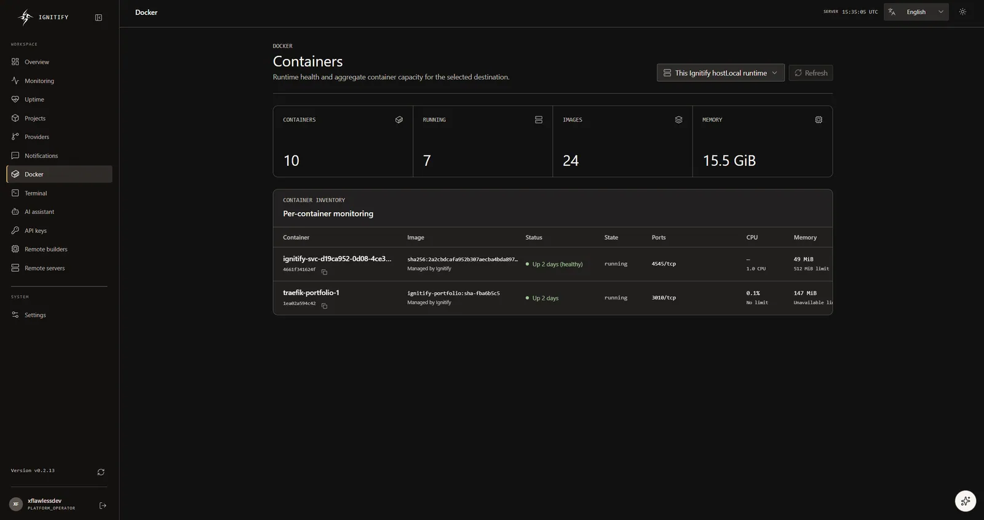Click the 3010/tcp port value
Screen dimensions: 984x520
[x=664, y=297]
